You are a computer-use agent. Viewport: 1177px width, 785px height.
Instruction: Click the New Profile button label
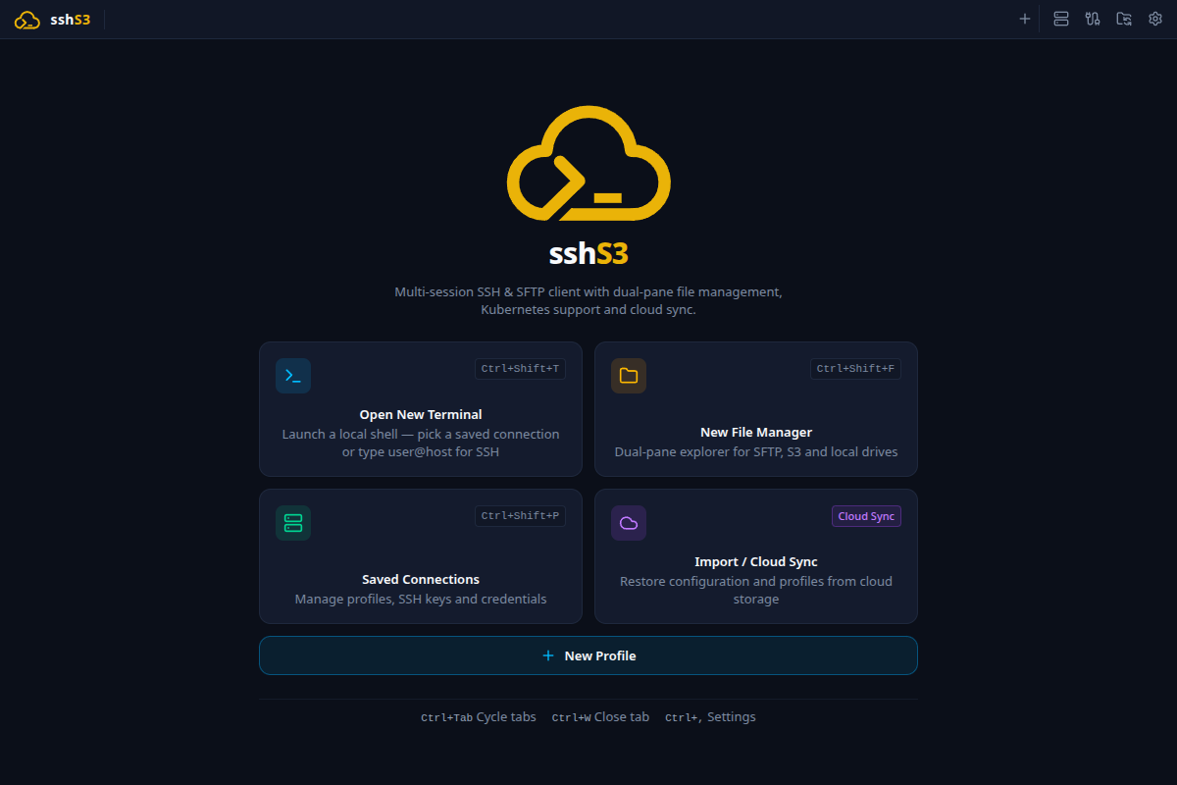click(600, 655)
